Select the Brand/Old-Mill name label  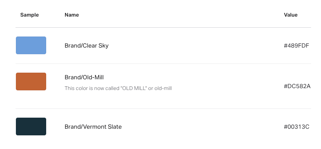[84, 77]
